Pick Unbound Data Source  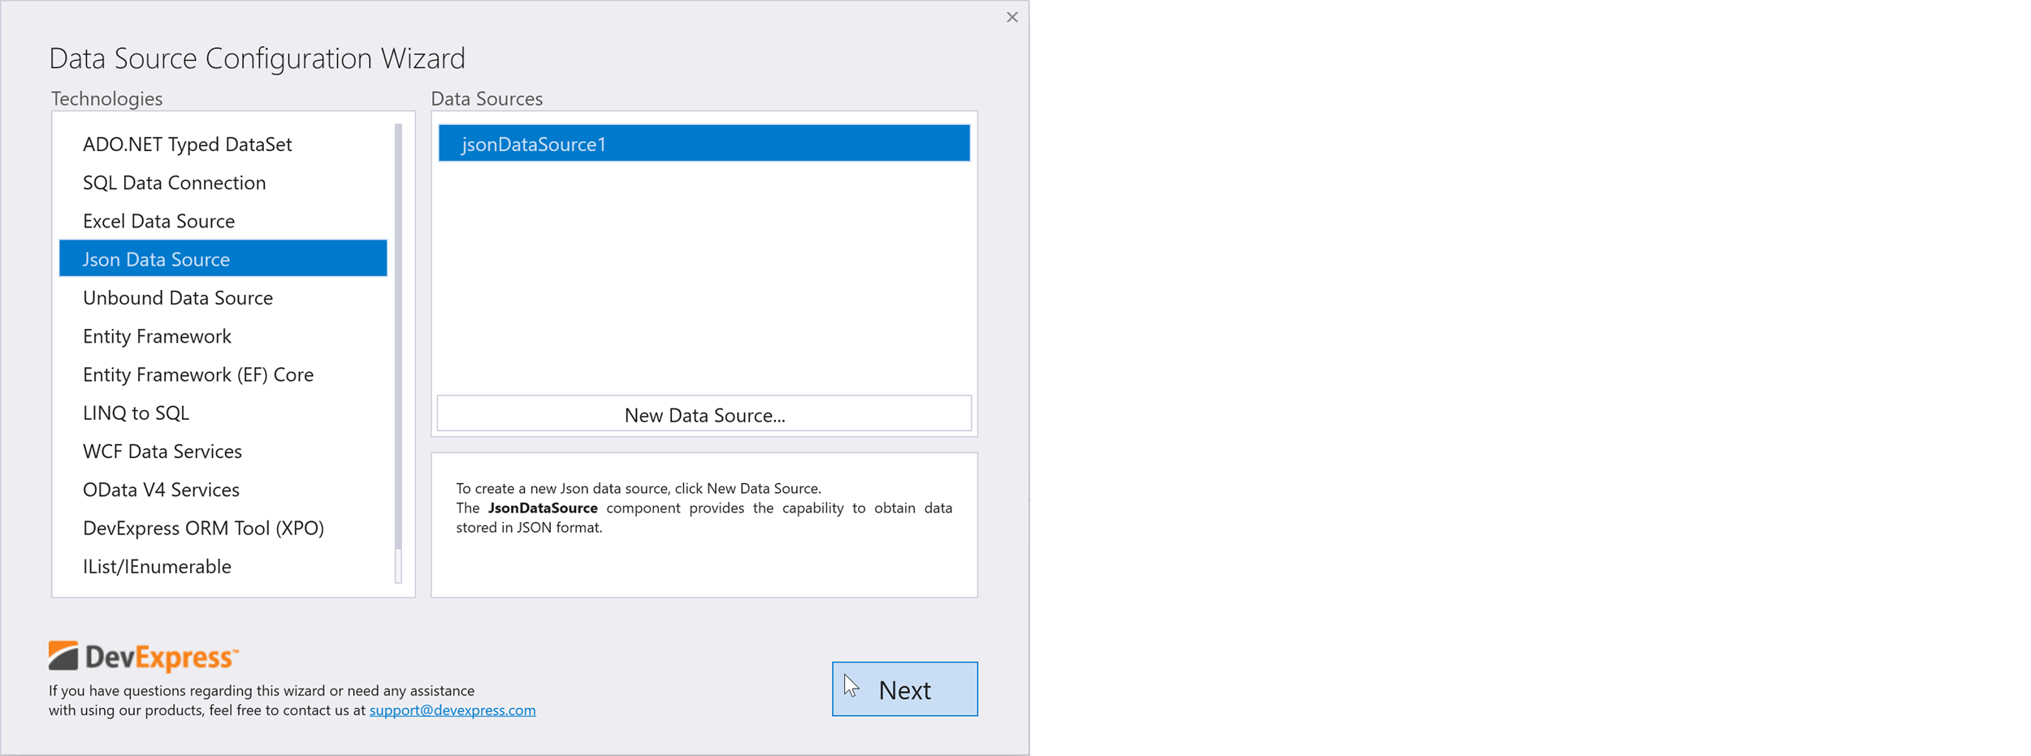coord(177,297)
